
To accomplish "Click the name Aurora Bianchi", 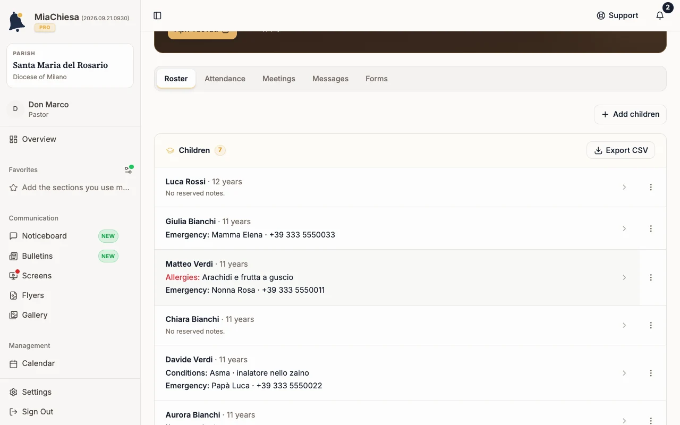I will [193, 415].
